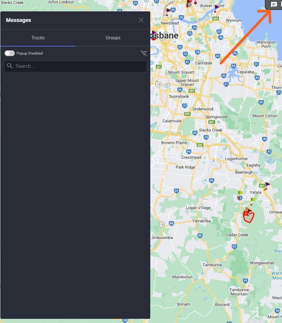This screenshot has height=323, width=282.
Task: Click the purple flag near Bulwer Island
Action: pyautogui.click(x=216, y=8)
